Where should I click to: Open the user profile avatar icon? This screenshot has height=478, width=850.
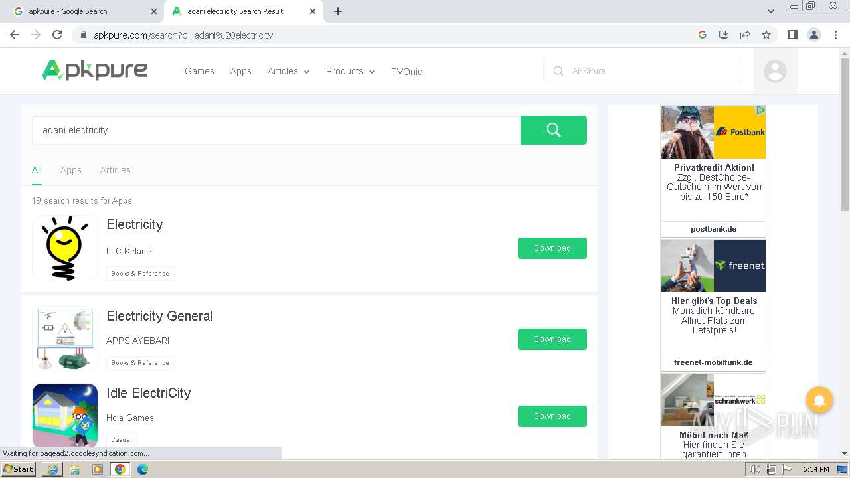[775, 71]
